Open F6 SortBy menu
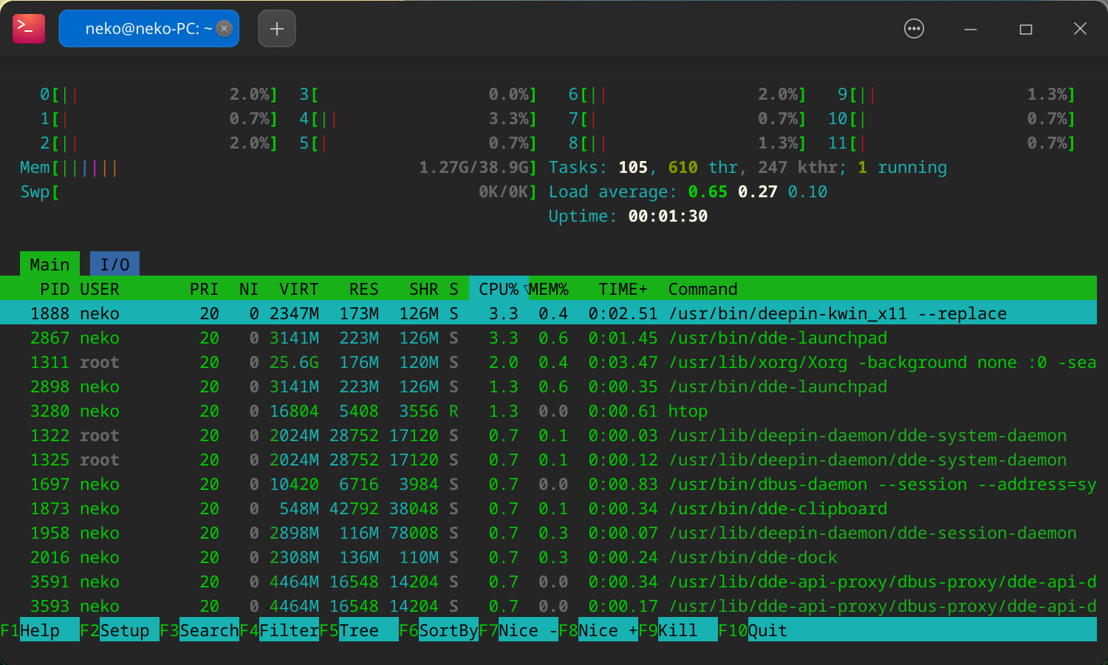 coord(439,630)
